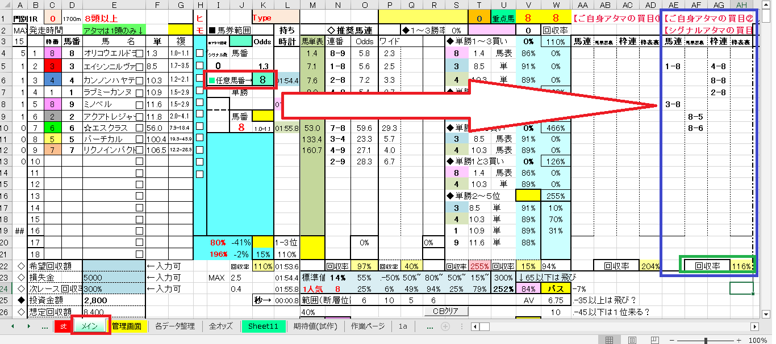This screenshot has height=344, width=776.
Task: Switch to the 全オッズ sheet tab
Action: pos(220,326)
